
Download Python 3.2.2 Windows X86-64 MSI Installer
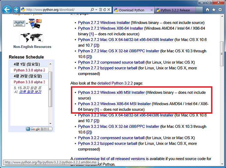[114, 104]
